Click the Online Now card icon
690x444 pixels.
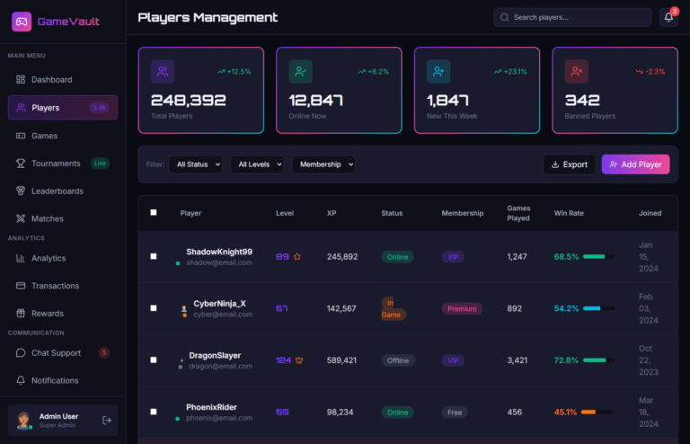tap(300, 71)
